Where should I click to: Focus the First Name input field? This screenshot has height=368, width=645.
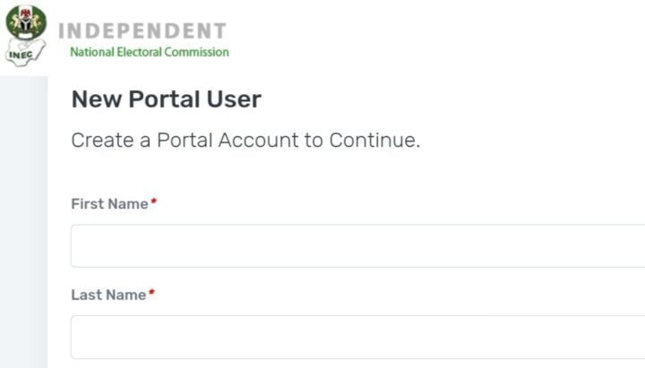(357, 245)
